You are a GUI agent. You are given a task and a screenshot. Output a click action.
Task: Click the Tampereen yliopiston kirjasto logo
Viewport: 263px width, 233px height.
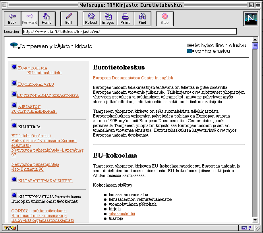pos(51,46)
